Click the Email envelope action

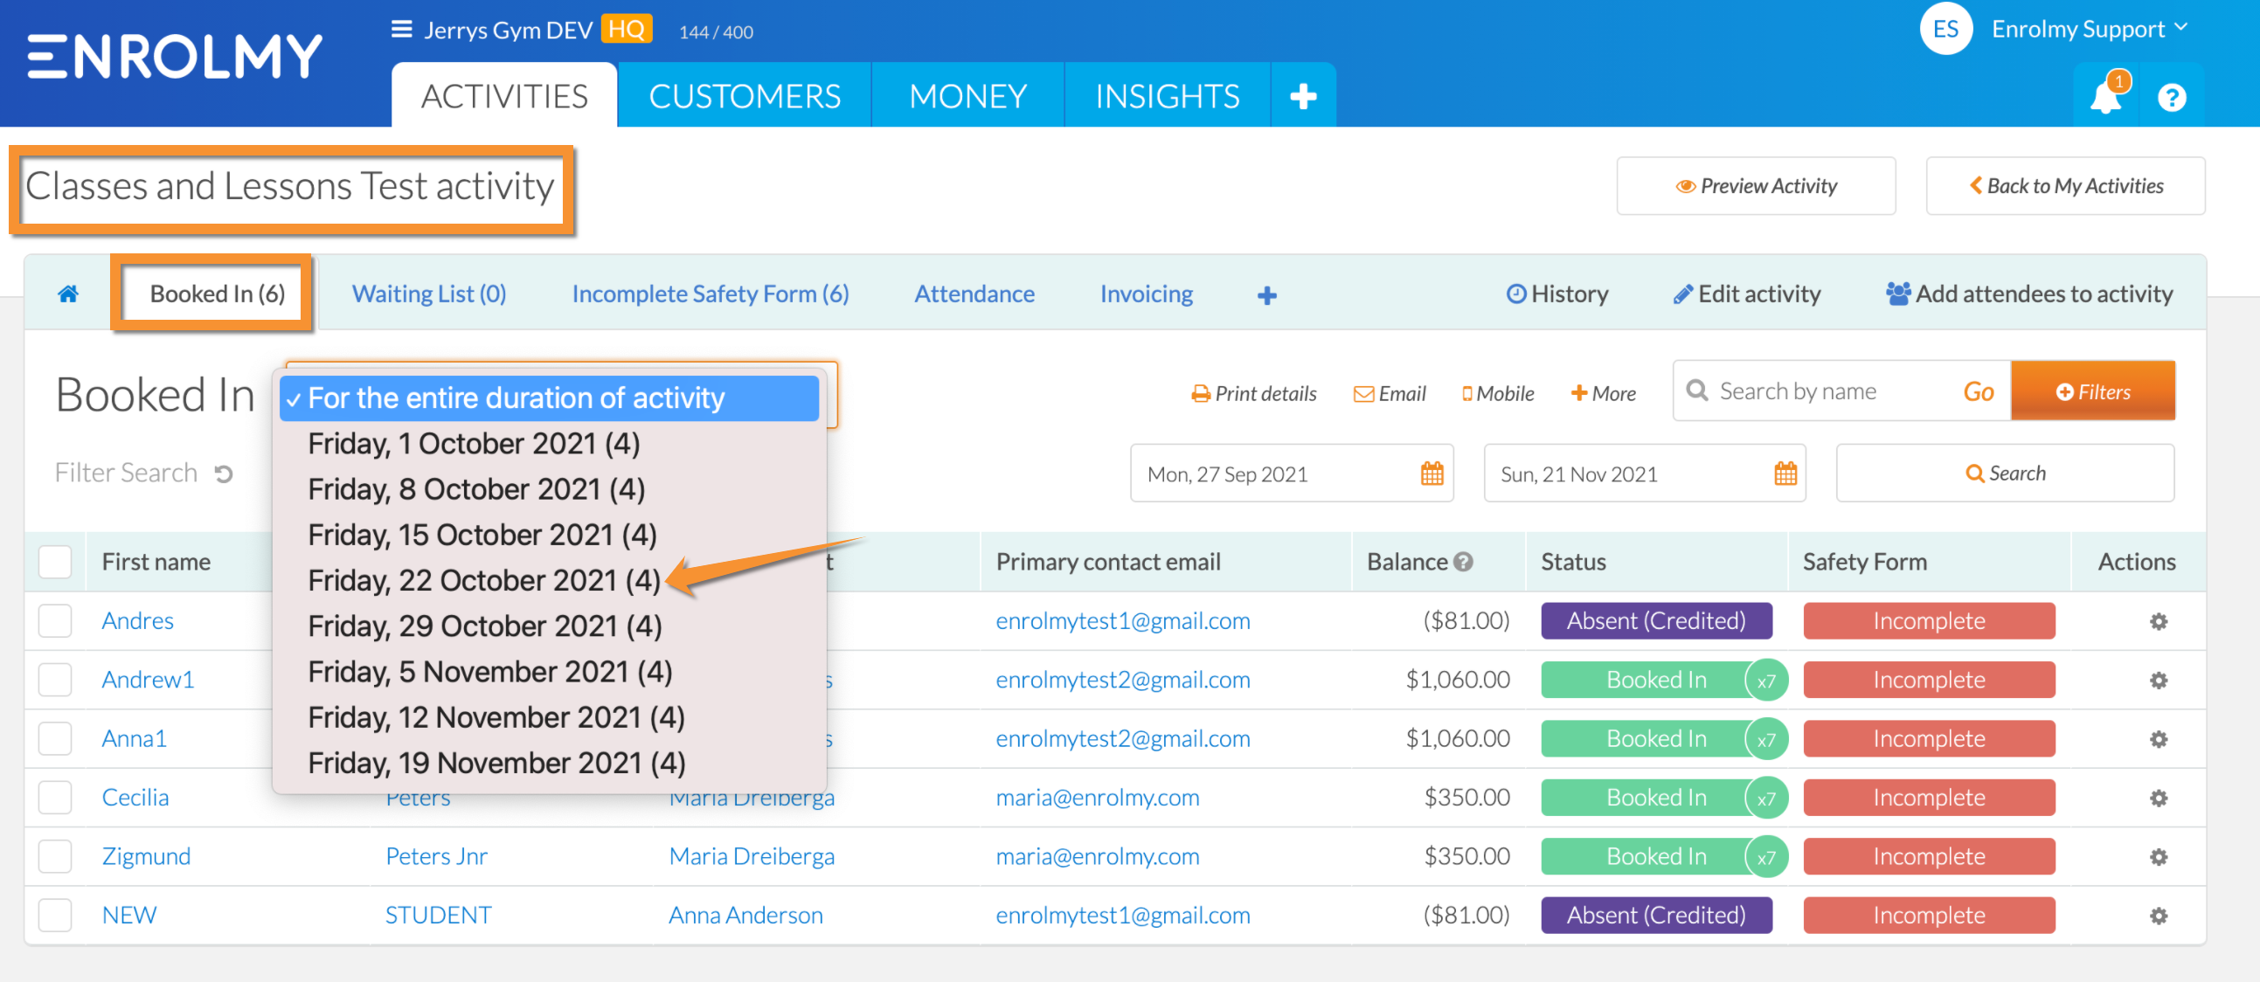coord(1389,394)
